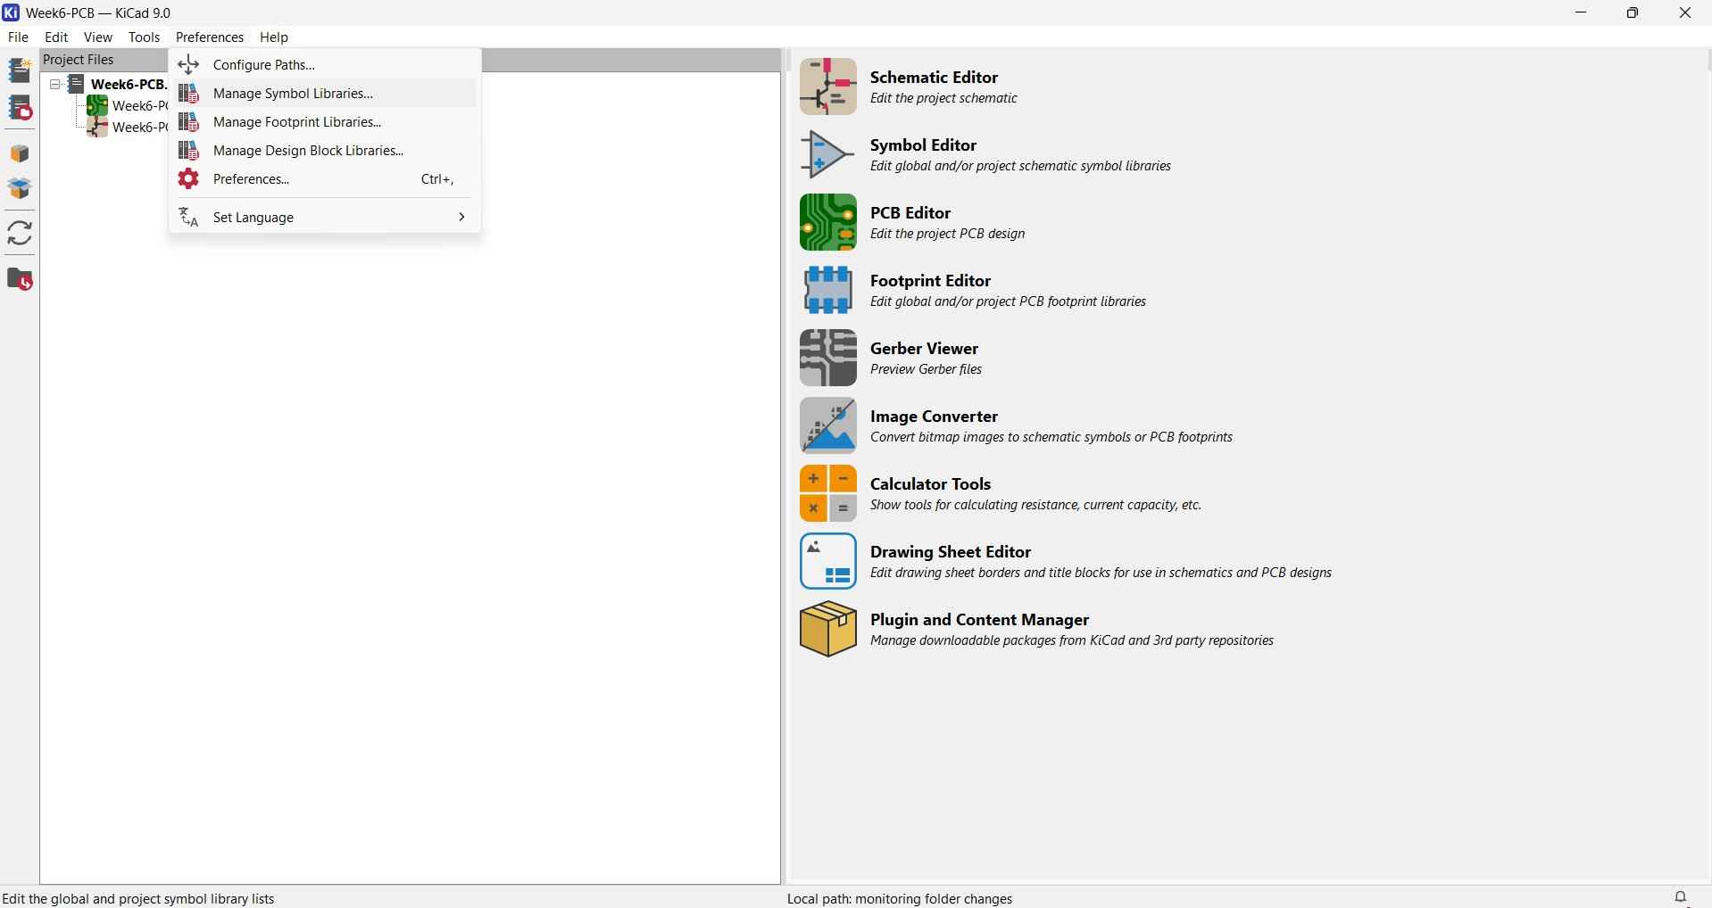Collapse the Week6-PCB project tree node
The width and height of the screenshot is (1712, 908).
tap(54, 85)
